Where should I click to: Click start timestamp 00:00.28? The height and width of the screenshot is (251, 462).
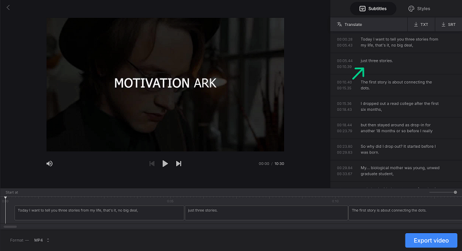tap(344, 39)
